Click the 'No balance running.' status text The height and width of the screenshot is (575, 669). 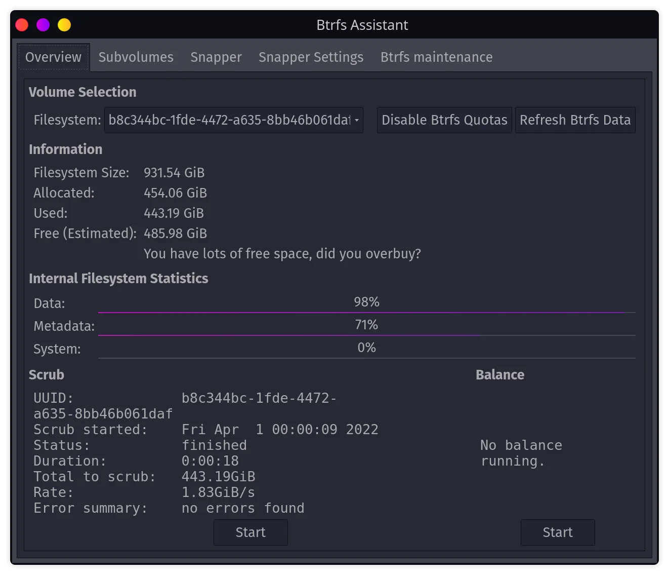coord(521,453)
